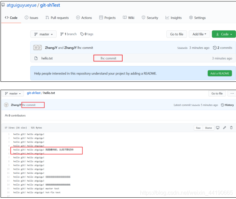Image resolution: width=236 pixels, height=199 pixels.
Task: Click the '17 lines (16 sloc)' text
Action: pos(16,128)
